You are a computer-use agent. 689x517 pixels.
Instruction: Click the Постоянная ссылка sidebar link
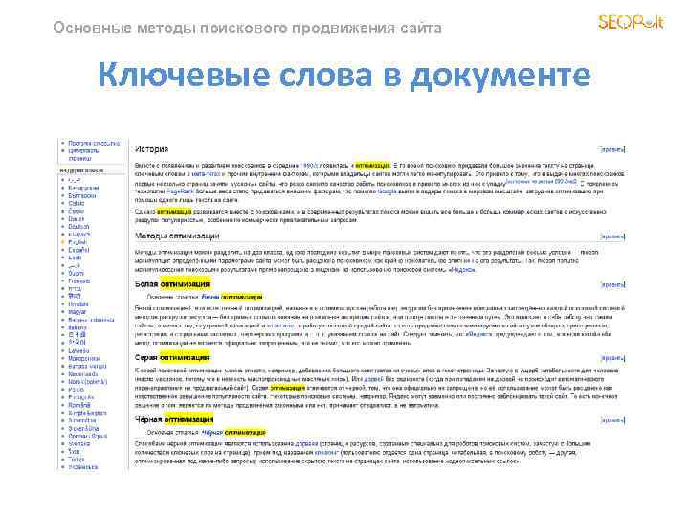pos(94,144)
